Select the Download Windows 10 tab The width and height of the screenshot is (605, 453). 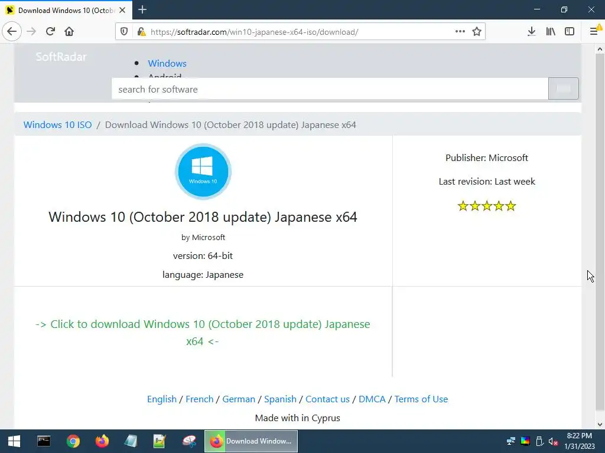[x=66, y=10]
